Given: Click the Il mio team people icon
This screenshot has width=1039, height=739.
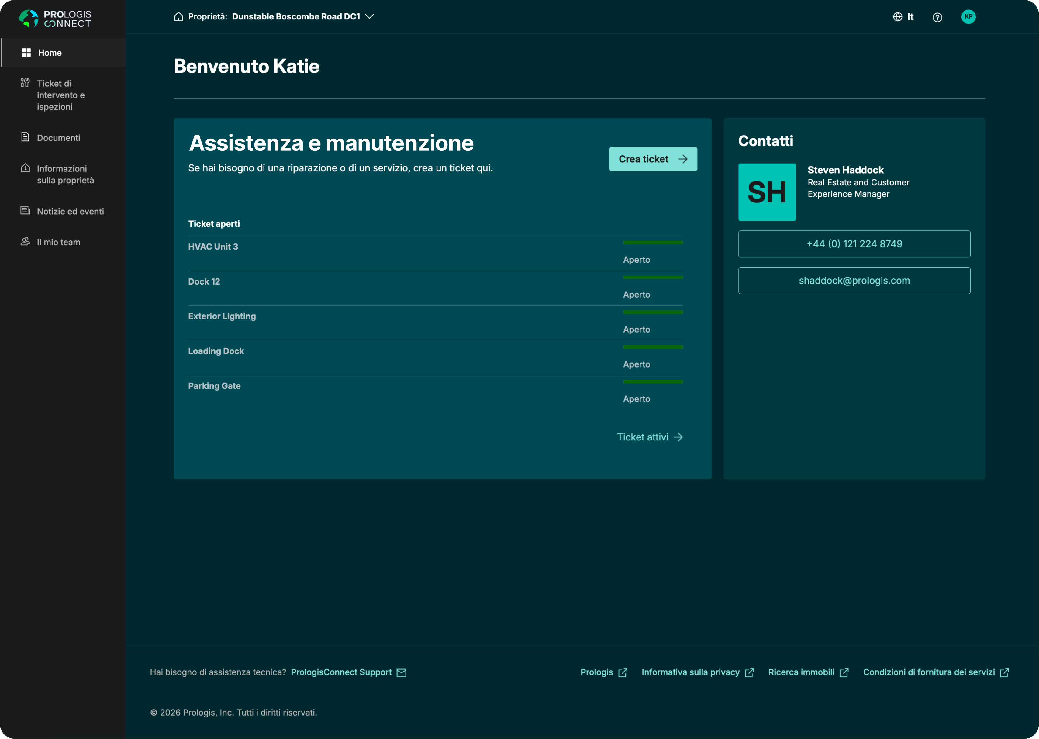Looking at the screenshot, I should [x=25, y=241].
